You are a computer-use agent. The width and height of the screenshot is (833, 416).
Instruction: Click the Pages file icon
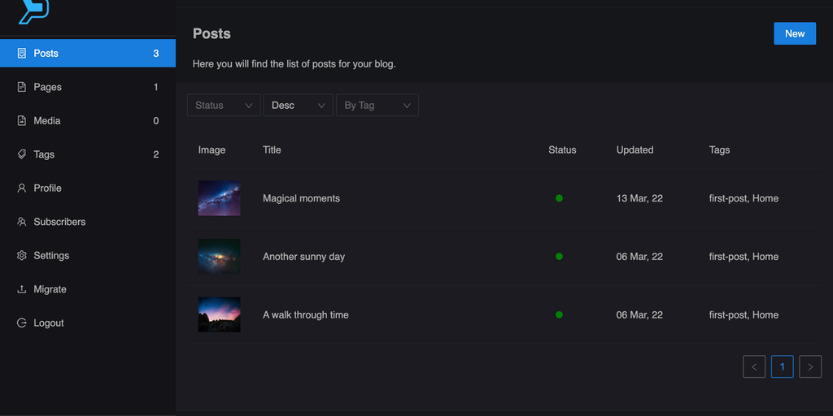click(22, 87)
